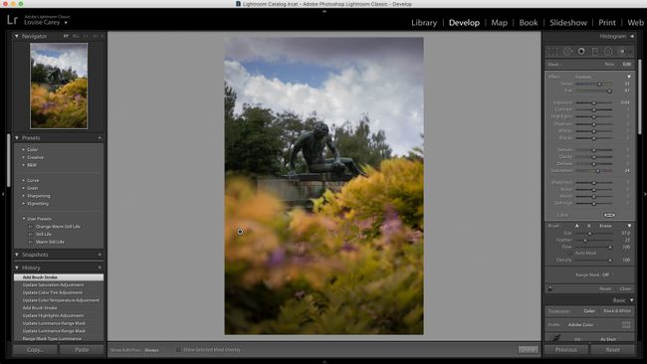Switch to the Book module

coord(529,23)
